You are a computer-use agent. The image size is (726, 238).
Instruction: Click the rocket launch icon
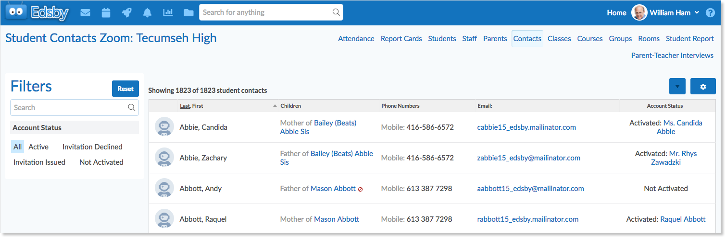[127, 13]
